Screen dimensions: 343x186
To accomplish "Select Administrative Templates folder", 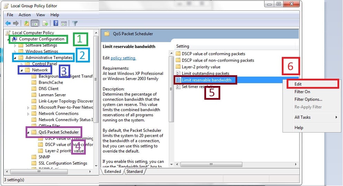I will 49,57.
